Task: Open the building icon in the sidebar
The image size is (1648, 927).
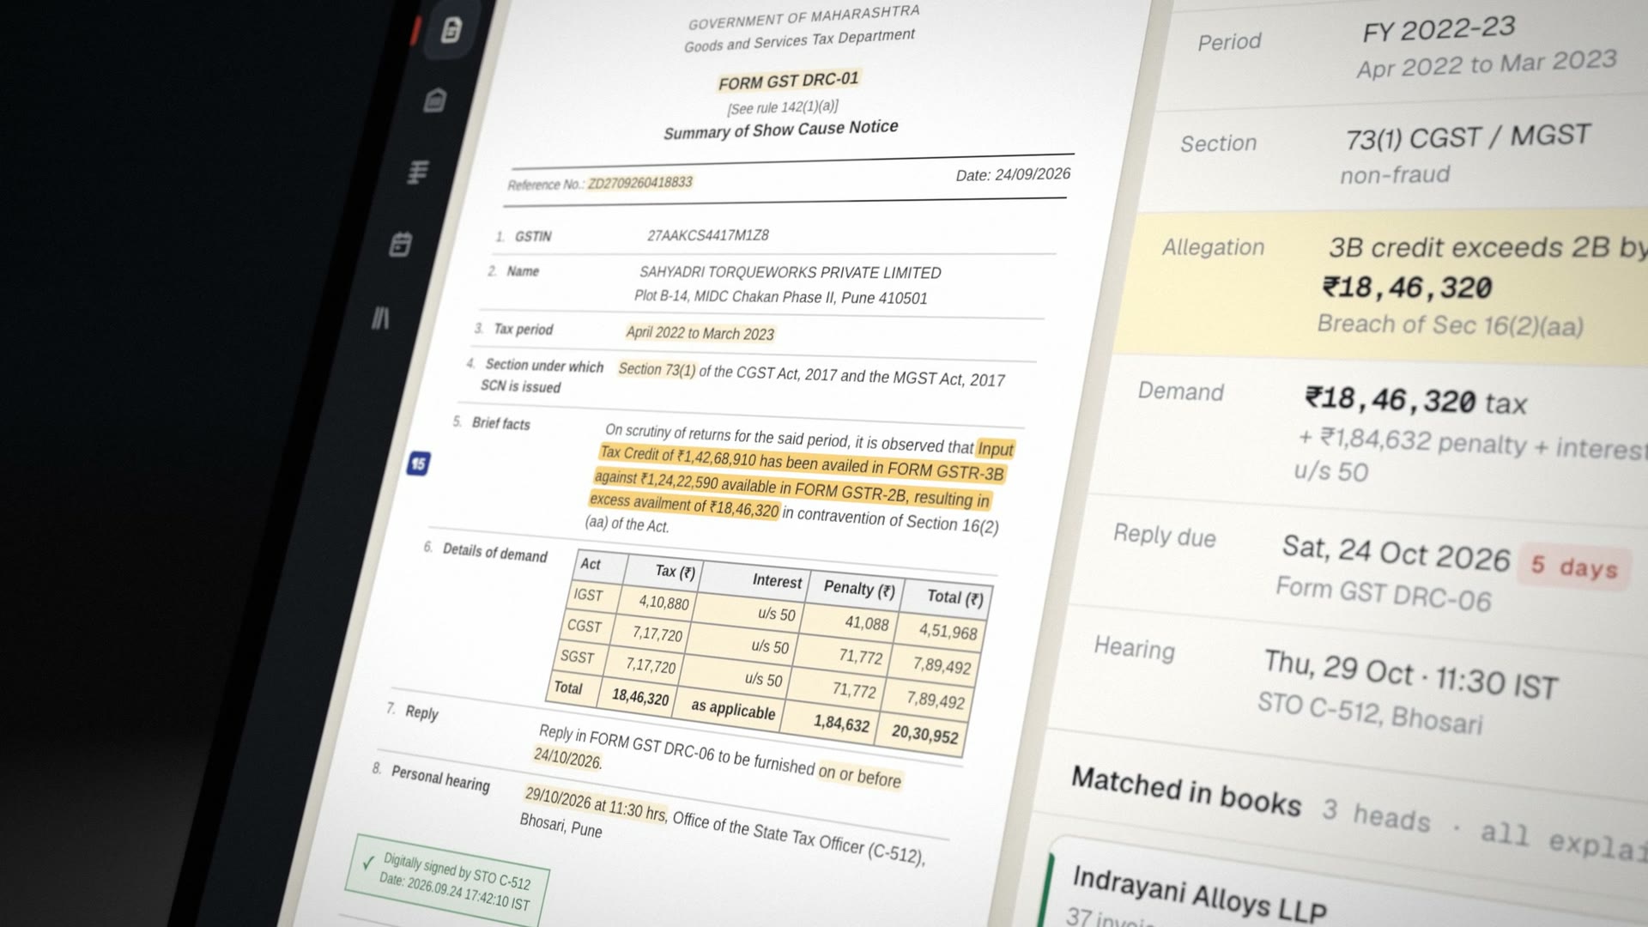Action: [x=435, y=100]
